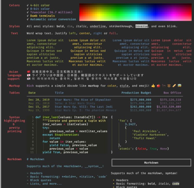Click the baguette bread emoji
The width and height of the screenshot is (194, 188).
click(174, 86)
